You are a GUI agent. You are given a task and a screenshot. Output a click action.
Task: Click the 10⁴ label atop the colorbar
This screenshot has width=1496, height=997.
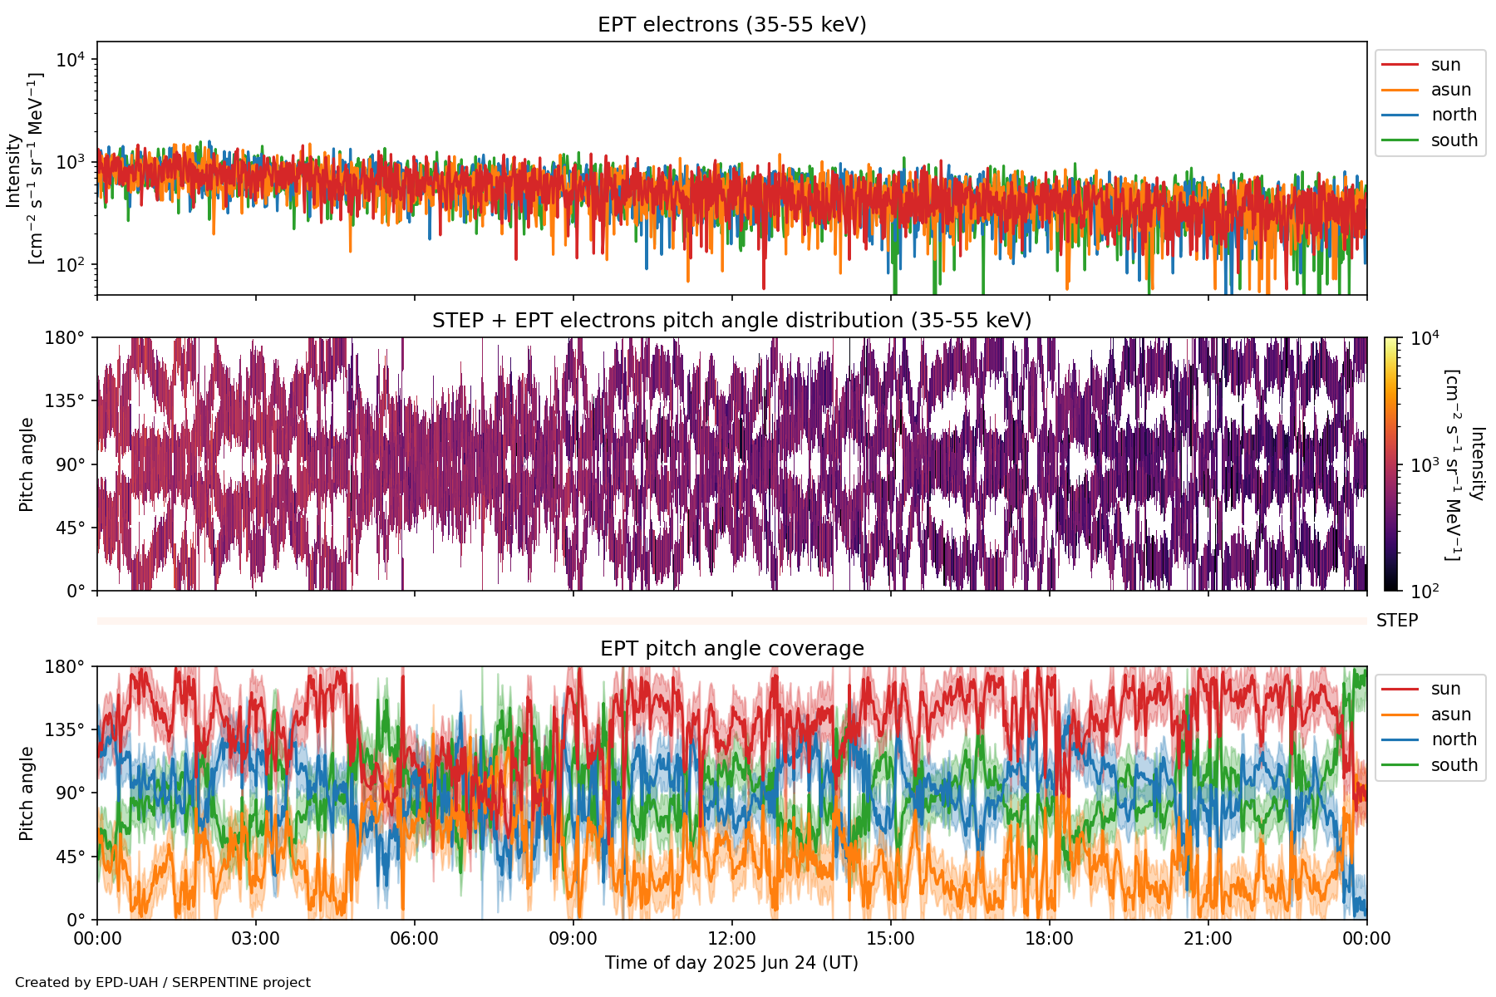pyautogui.click(x=1425, y=338)
